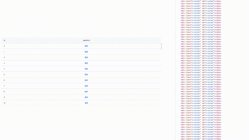
Task: Click the vertical divider between page and code panel
Action: [x=175, y=70]
